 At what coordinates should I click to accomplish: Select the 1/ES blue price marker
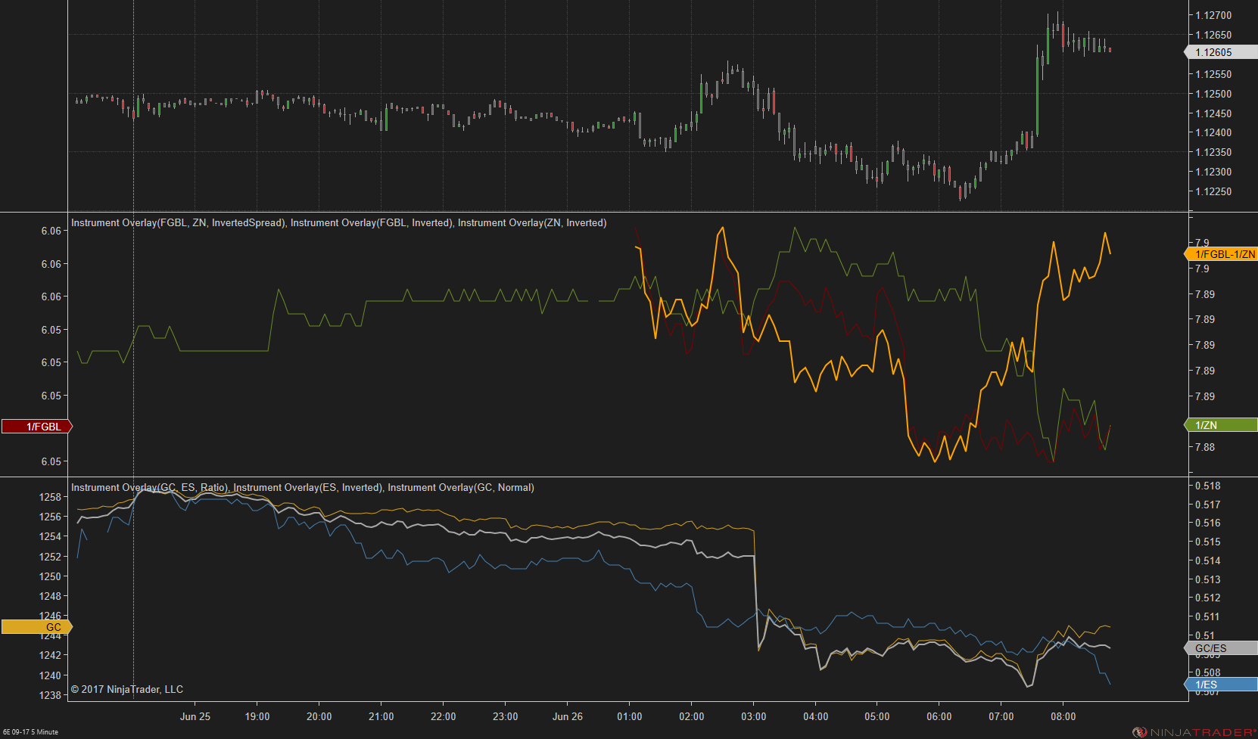[1220, 685]
